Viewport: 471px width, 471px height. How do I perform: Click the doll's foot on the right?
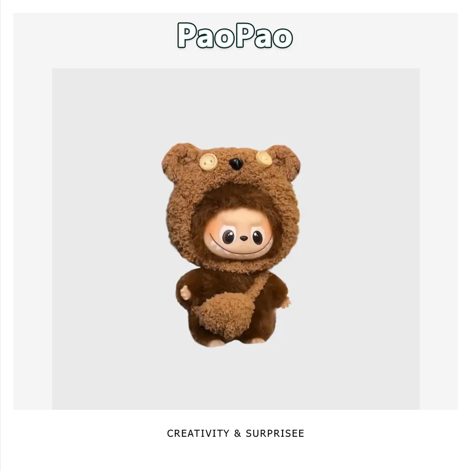(x=255, y=341)
